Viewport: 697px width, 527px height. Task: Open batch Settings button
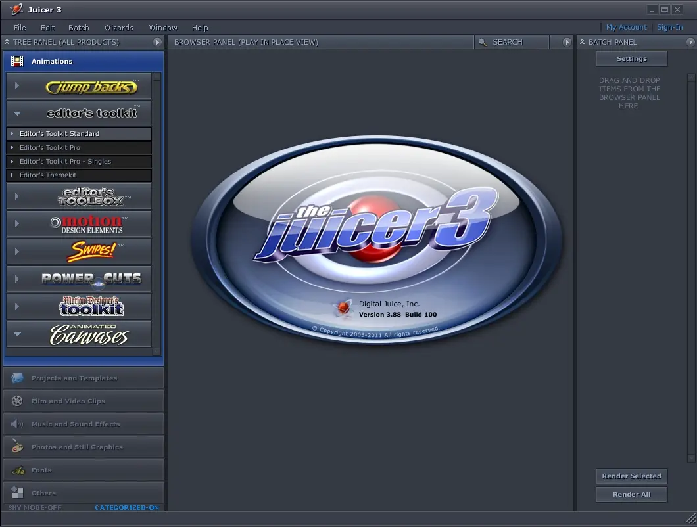[x=631, y=58]
